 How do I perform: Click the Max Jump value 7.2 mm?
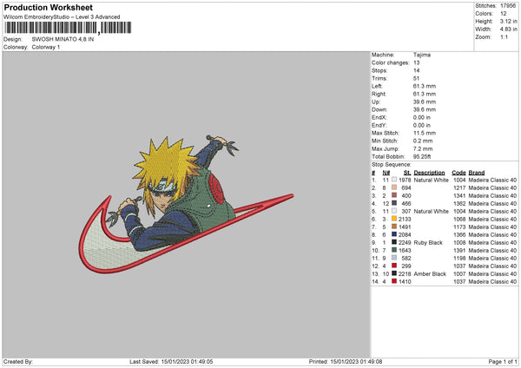point(423,148)
